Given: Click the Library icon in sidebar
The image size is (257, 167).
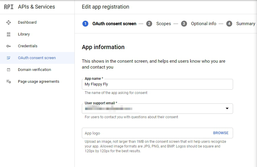Looking at the screenshot, I should (9, 34).
